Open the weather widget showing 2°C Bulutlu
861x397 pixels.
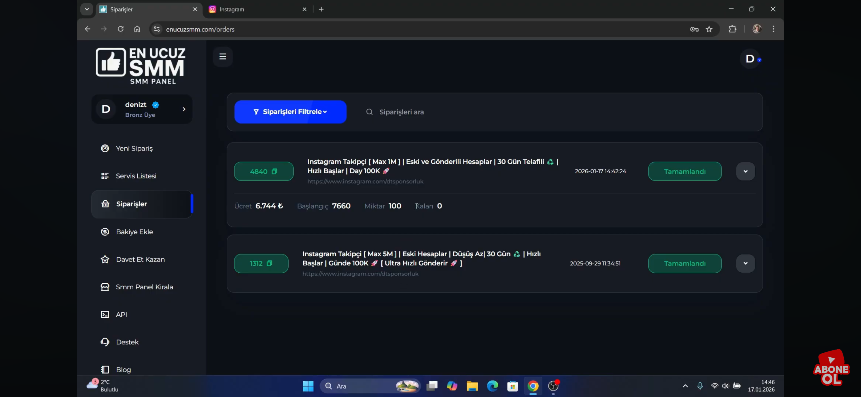tap(103, 386)
